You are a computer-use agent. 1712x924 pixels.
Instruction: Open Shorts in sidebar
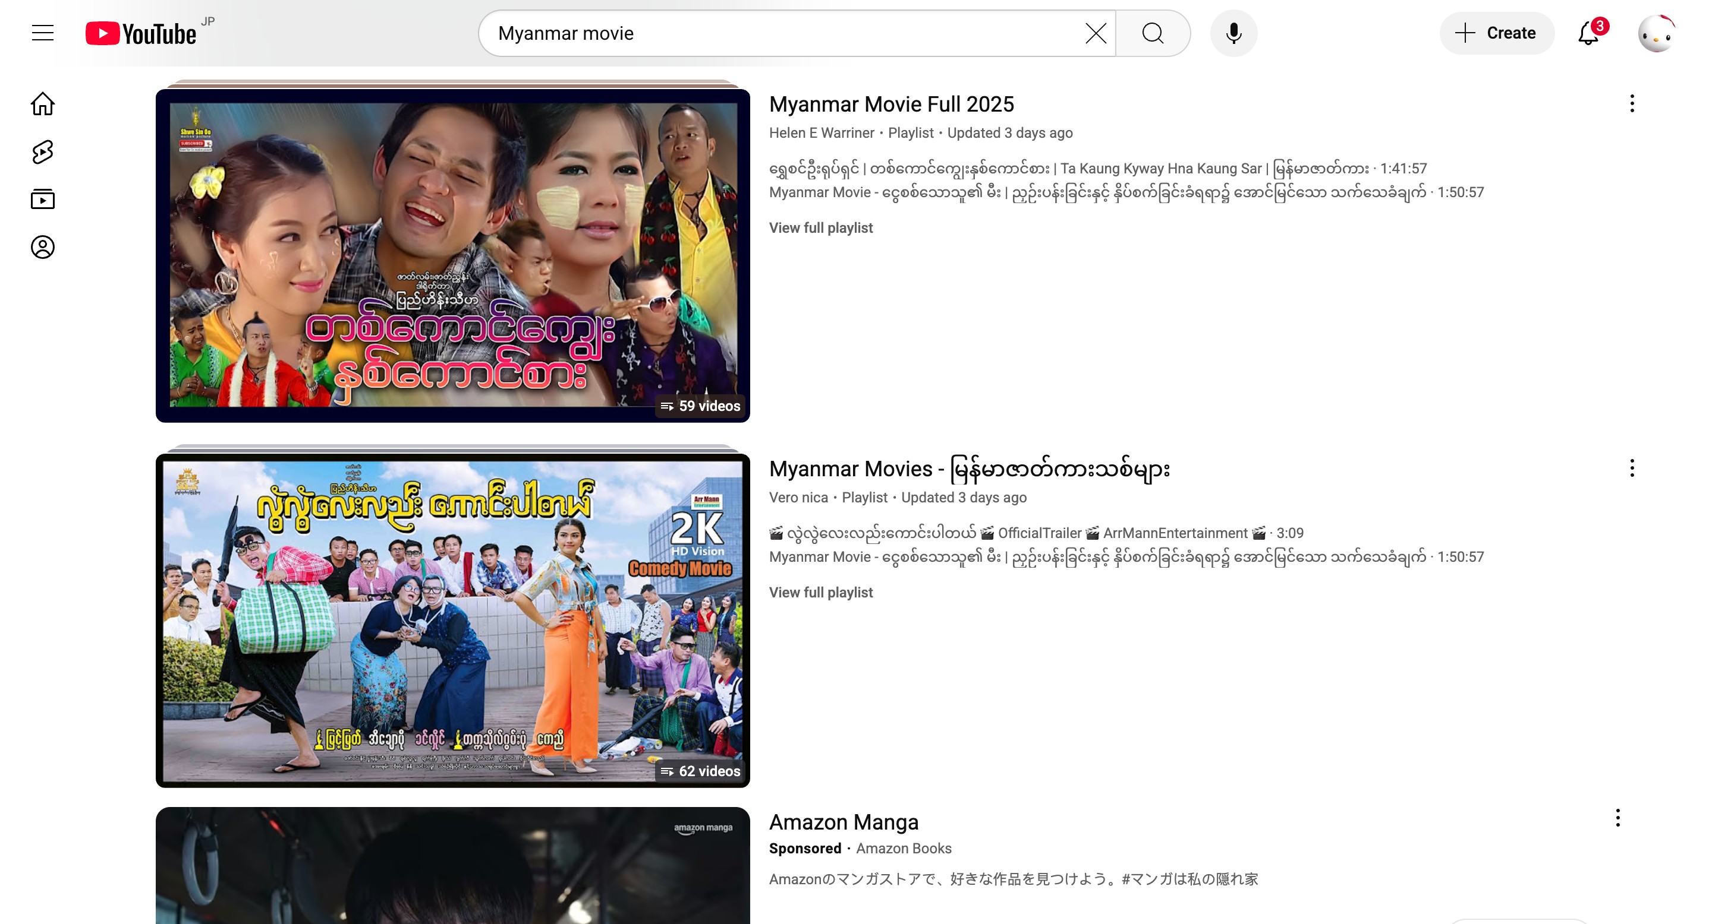pyautogui.click(x=43, y=151)
